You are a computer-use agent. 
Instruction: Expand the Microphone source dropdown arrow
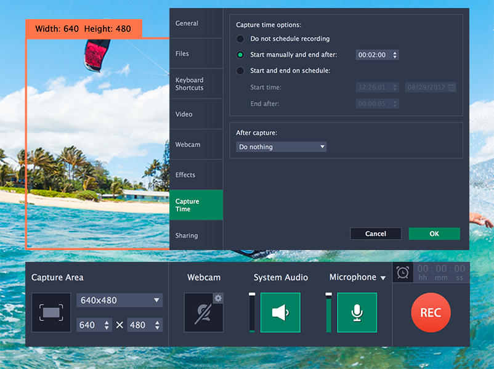click(383, 278)
